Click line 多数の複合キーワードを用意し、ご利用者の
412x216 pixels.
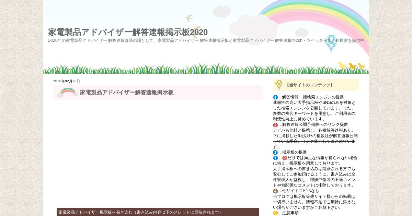pyautogui.click(x=314, y=114)
